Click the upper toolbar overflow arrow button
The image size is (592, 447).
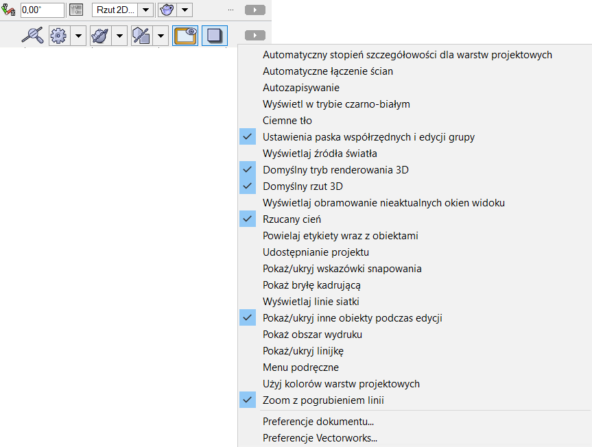(x=255, y=10)
